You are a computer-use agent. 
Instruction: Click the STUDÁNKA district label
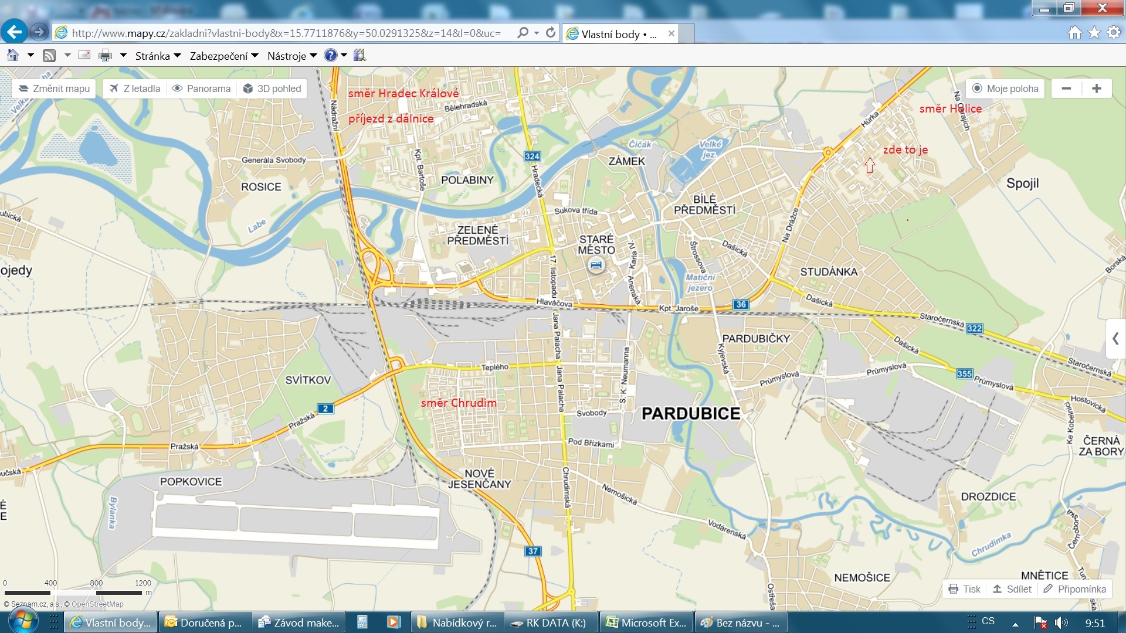[x=829, y=272]
